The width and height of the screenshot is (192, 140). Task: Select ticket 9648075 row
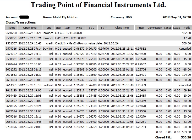tap(98, 106)
